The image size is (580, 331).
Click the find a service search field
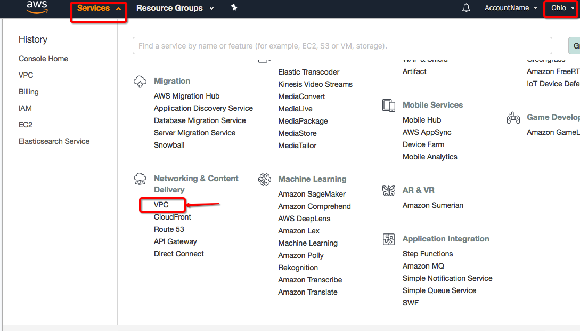(342, 46)
